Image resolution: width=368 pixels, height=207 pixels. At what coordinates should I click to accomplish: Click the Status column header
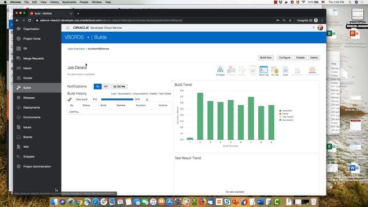point(86,105)
